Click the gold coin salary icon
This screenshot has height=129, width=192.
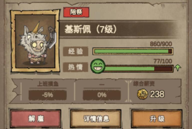[x=142, y=94]
